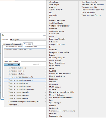The height and width of the screenshot is (118, 106).
Task: Pick the Criado field
Action: 52,36
